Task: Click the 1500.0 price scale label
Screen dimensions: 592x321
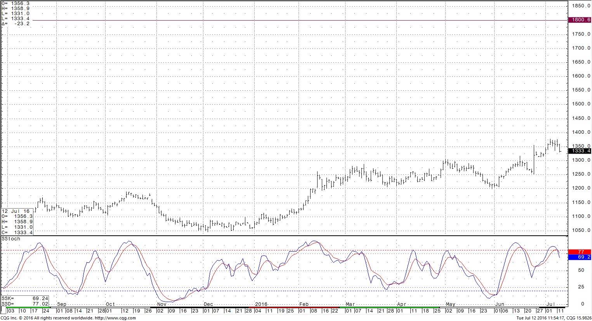Action: [x=581, y=104]
